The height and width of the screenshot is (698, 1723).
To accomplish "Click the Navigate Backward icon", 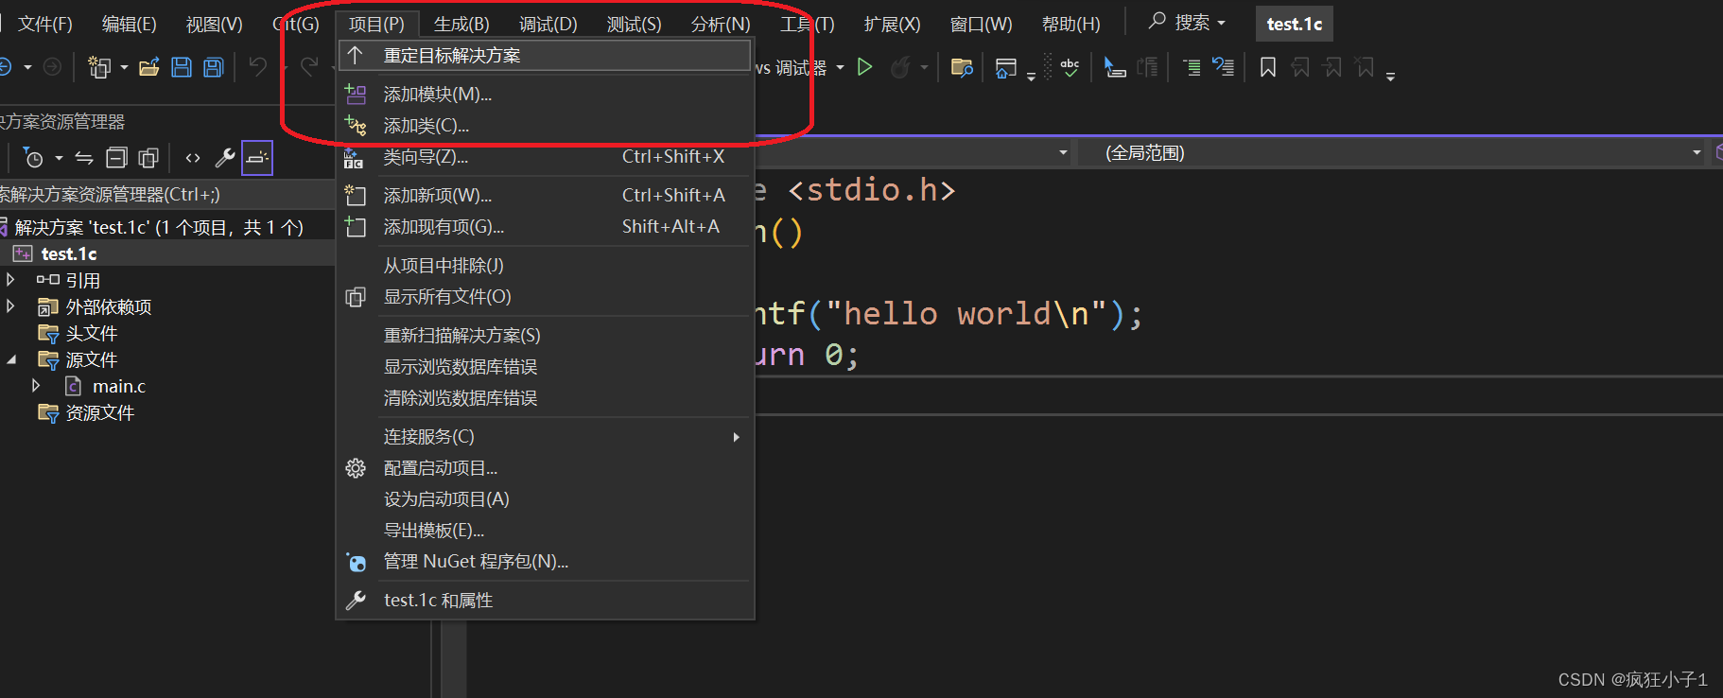I will click(x=5, y=66).
